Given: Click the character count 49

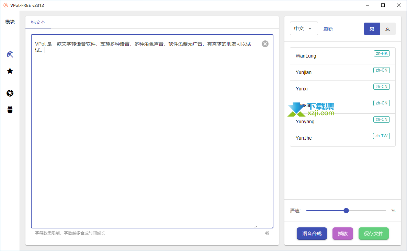Looking at the screenshot, I should 267,233.
